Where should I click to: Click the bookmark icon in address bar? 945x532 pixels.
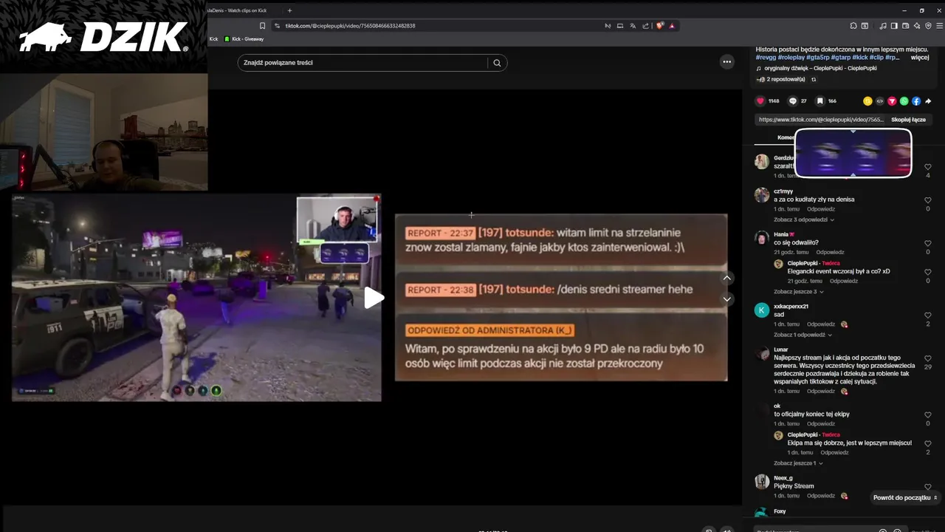(x=262, y=26)
